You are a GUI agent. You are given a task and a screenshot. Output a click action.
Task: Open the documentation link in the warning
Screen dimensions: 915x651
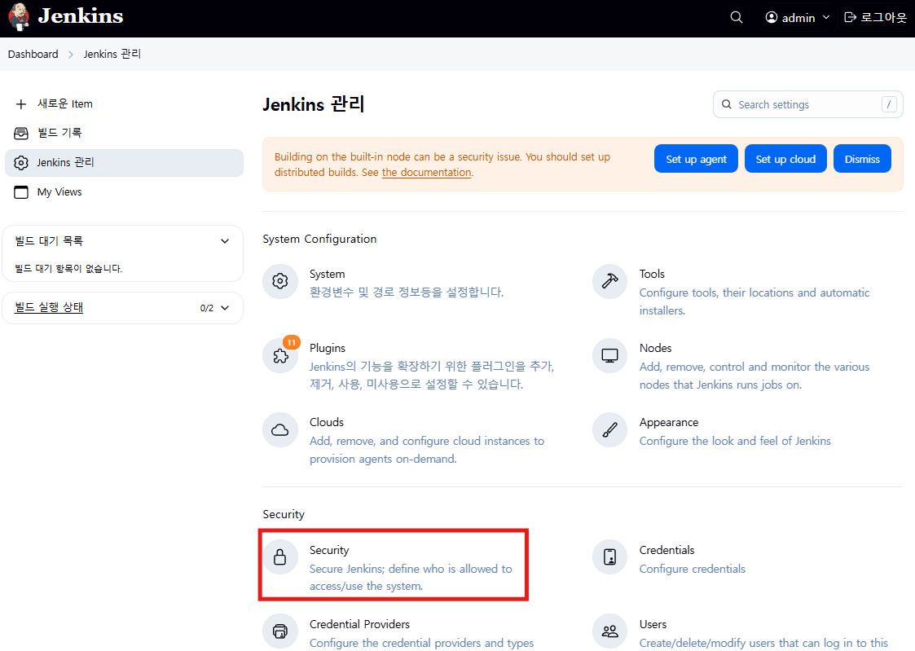pos(427,173)
